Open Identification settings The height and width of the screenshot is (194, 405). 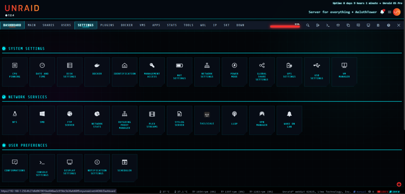click(124, 72)
